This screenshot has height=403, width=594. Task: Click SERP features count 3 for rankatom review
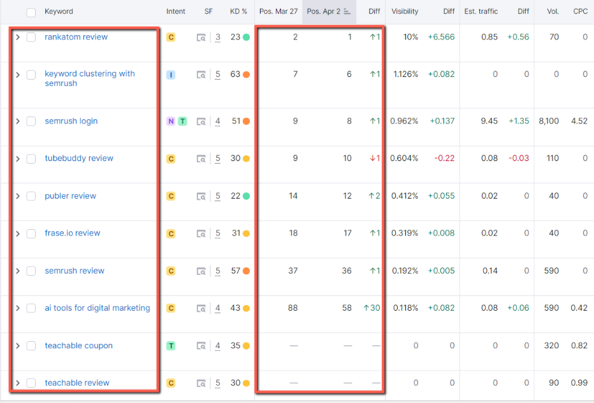(218, 38)
